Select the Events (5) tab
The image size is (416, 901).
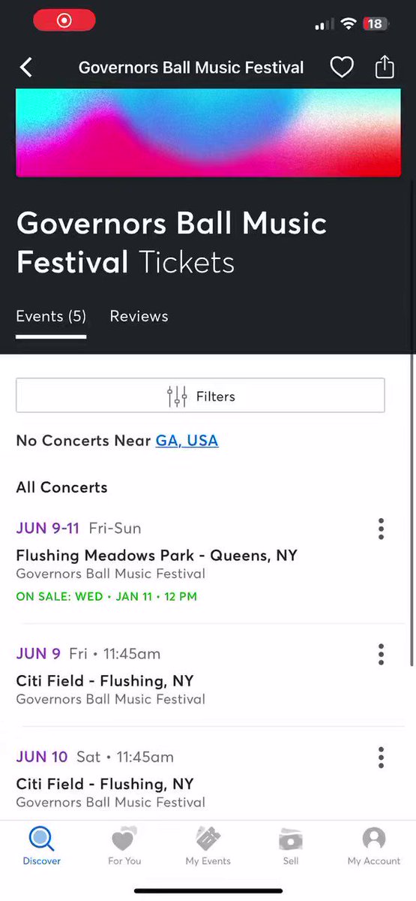[51, 316]
